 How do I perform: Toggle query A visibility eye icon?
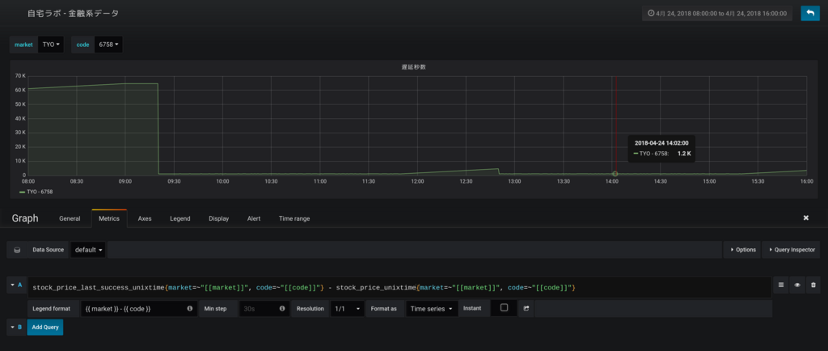[796, 285]
